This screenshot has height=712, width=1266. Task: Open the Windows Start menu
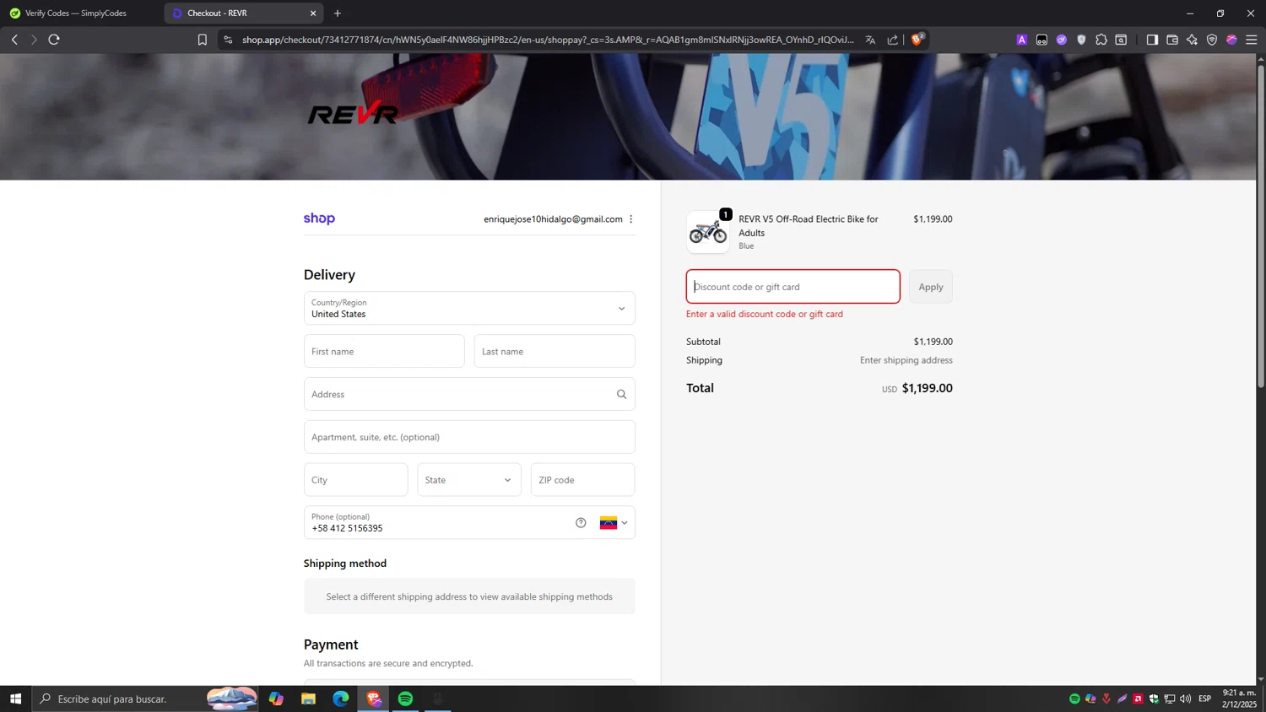(15, 699)
